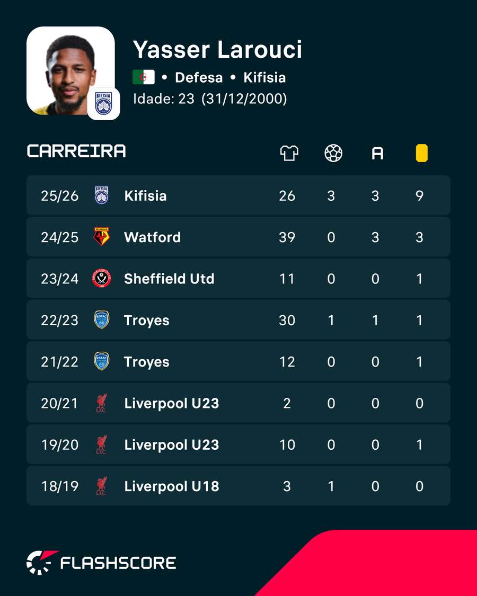
Task: Click the Troyes crest in 22/23 row
Action: (102, 319)
